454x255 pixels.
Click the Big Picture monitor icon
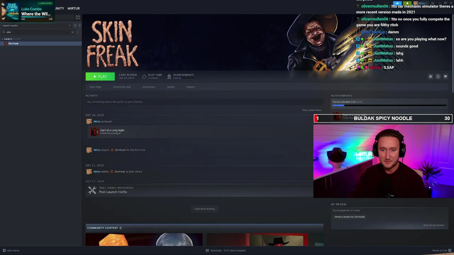pyautogui.click(x=433, y=3)
